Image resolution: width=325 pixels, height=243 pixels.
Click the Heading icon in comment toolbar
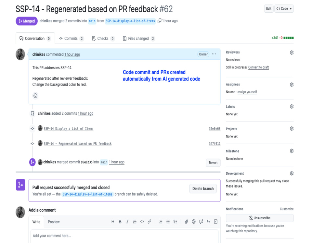tap(113, 222)
